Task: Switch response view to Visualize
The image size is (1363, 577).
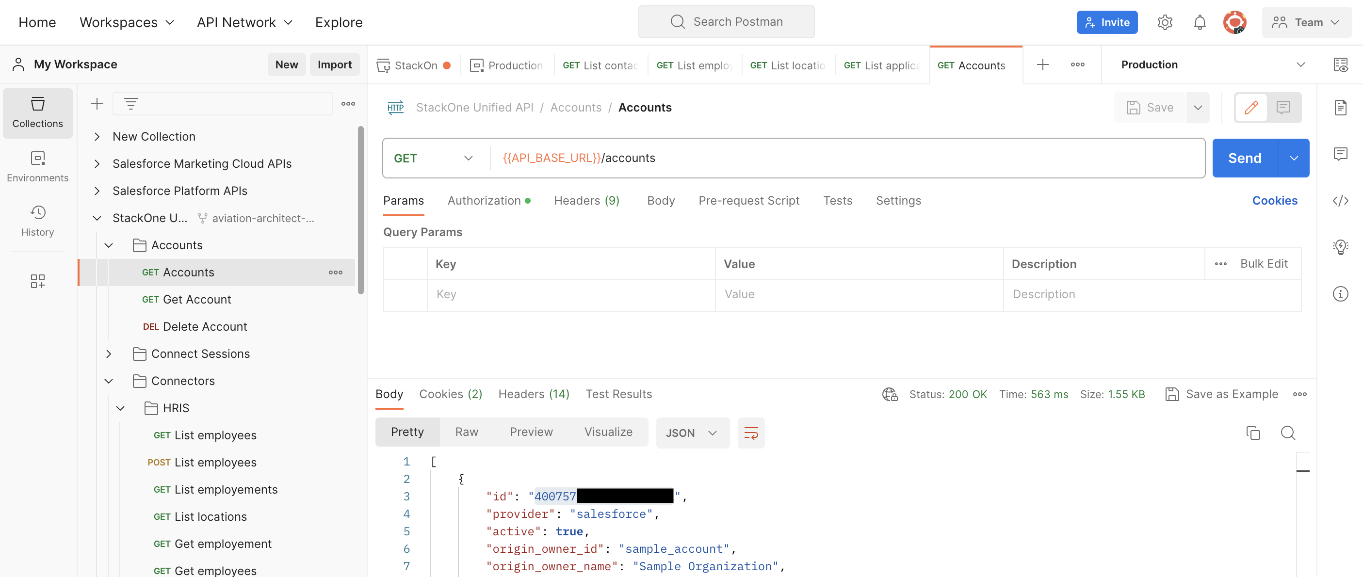Action: click(608, 432)
